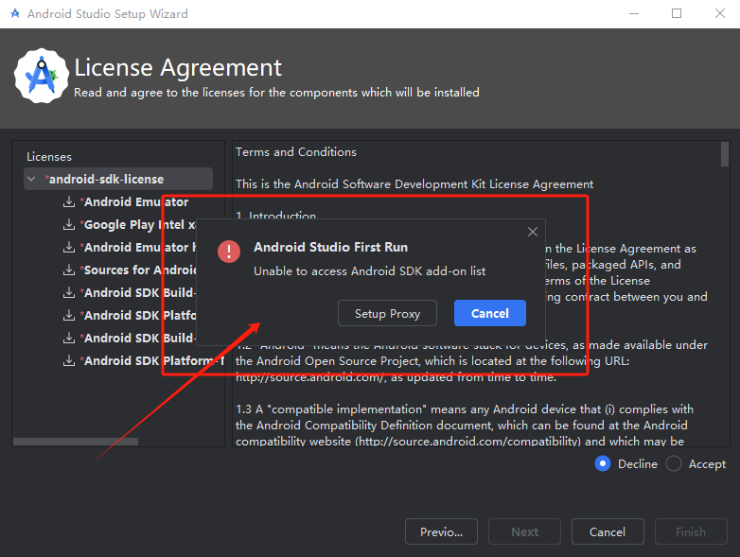Select the Accept radio button
This screenshot has height=557, width=740.
coord(674,463)
